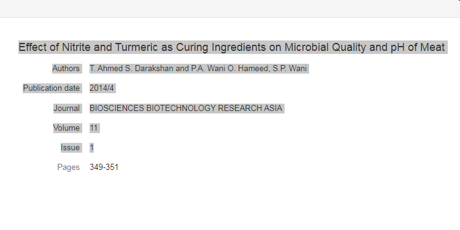Click the issue value 1

tap(92, 148)
